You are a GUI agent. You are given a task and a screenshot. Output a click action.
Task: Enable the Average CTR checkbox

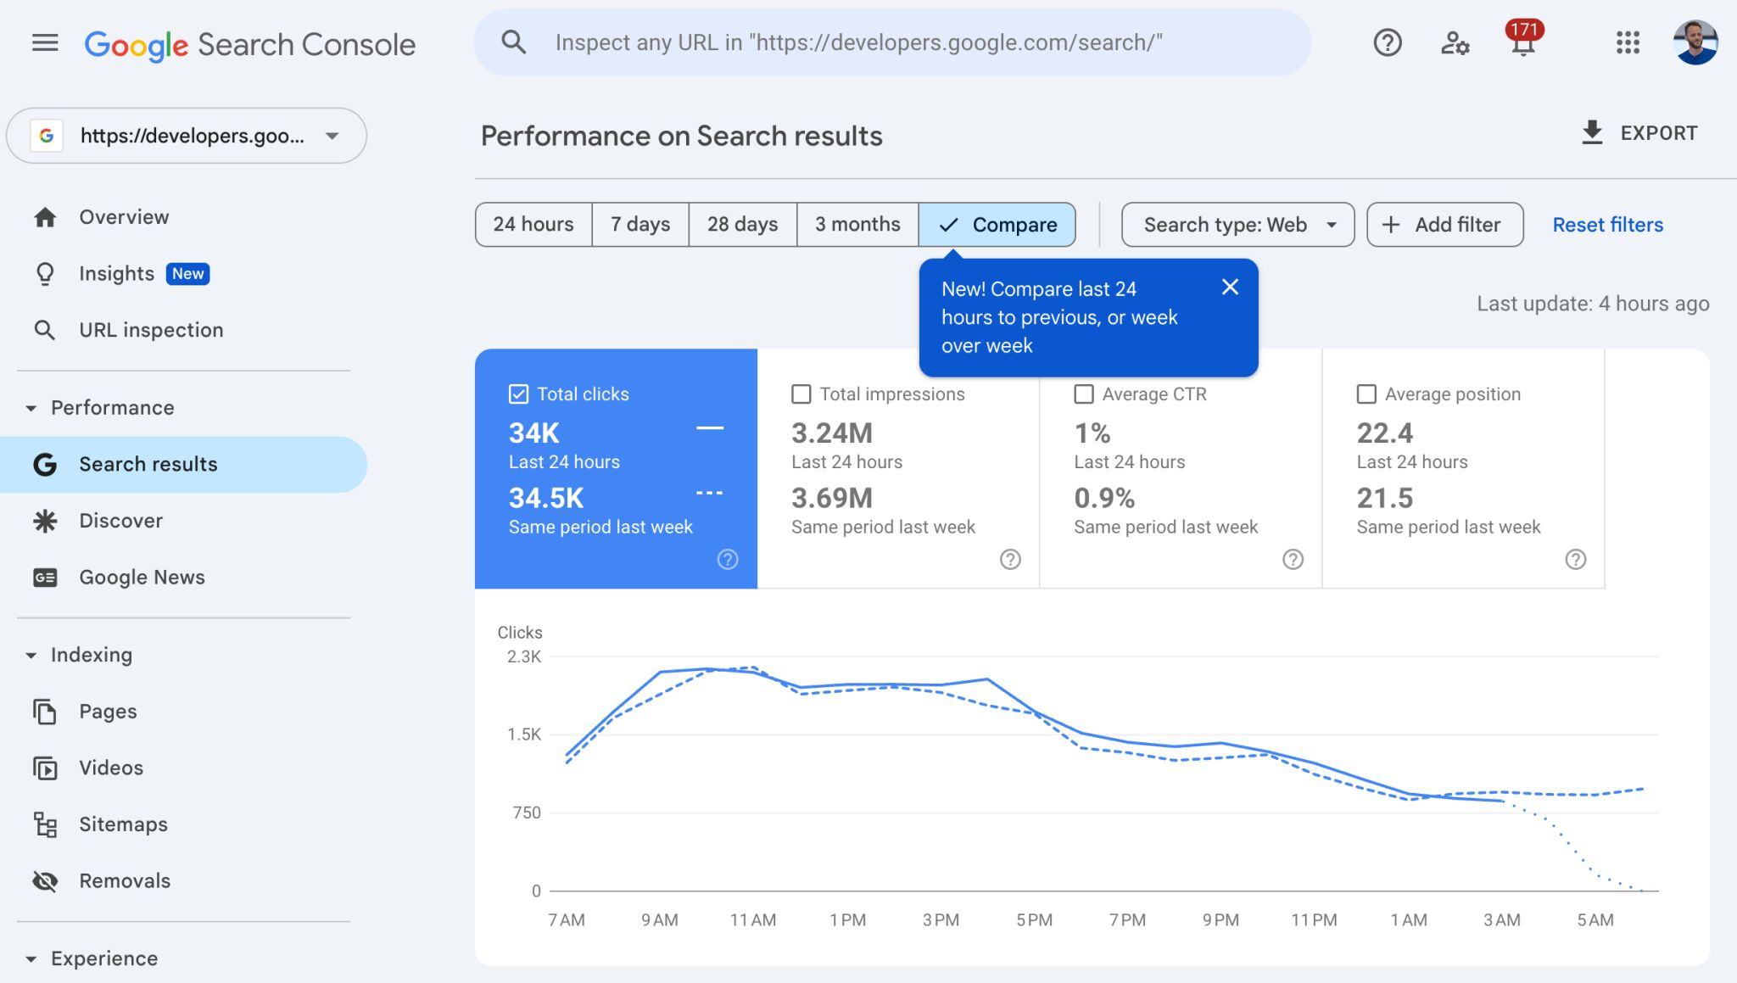point(1083,394)
